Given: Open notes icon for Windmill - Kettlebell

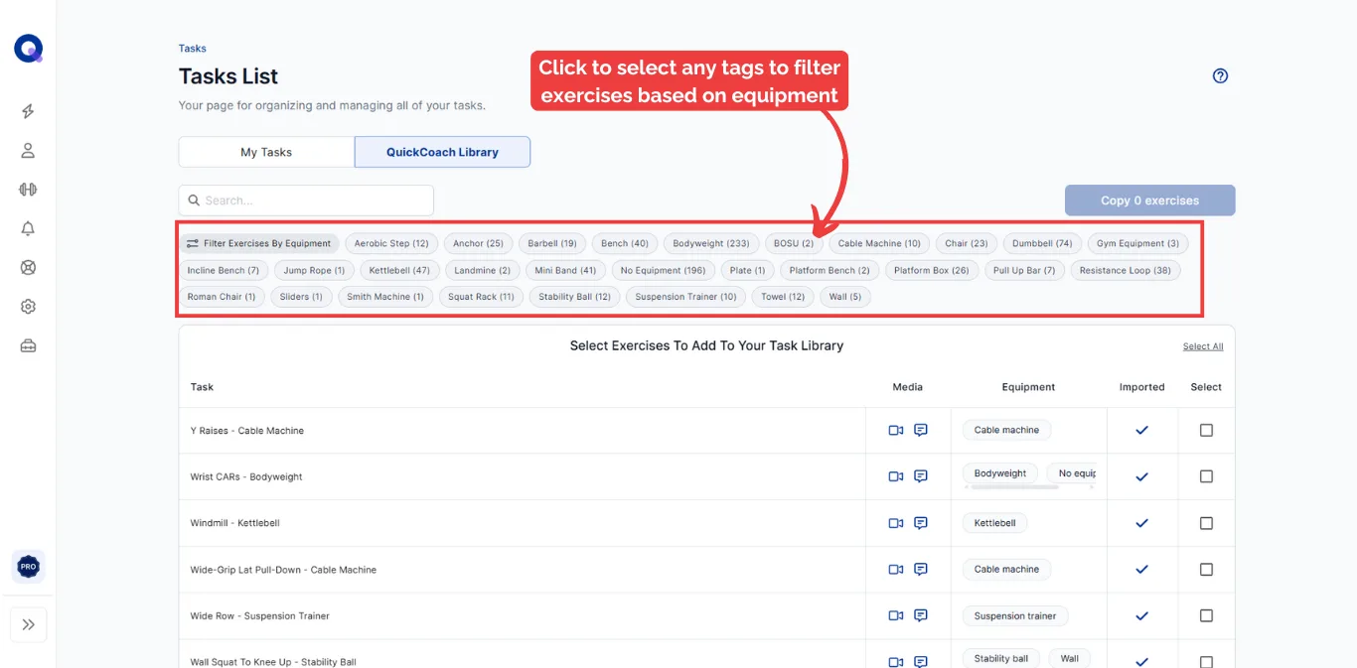Looking at the screenshot, I should tap(921, 523).
